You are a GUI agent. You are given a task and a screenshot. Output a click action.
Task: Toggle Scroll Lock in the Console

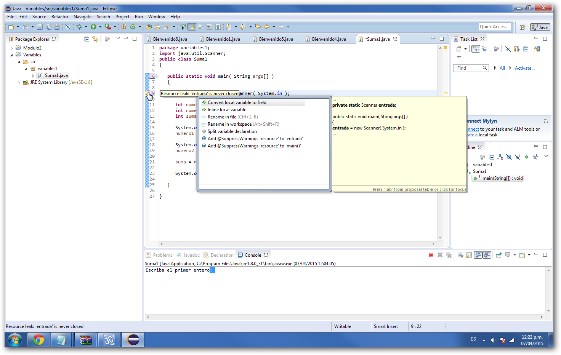[x=469, y=255]
